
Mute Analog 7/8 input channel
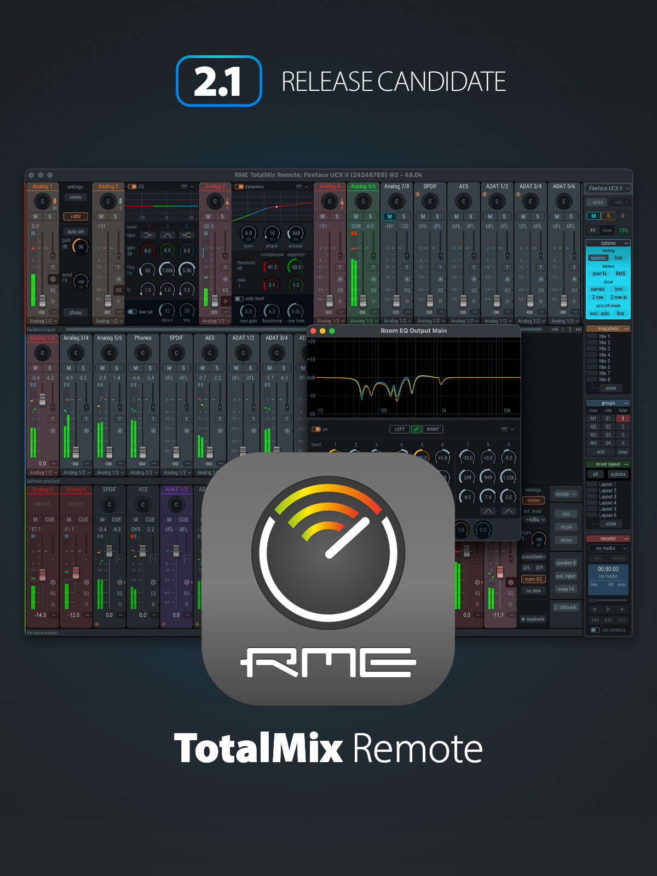(x=390, y=216)
